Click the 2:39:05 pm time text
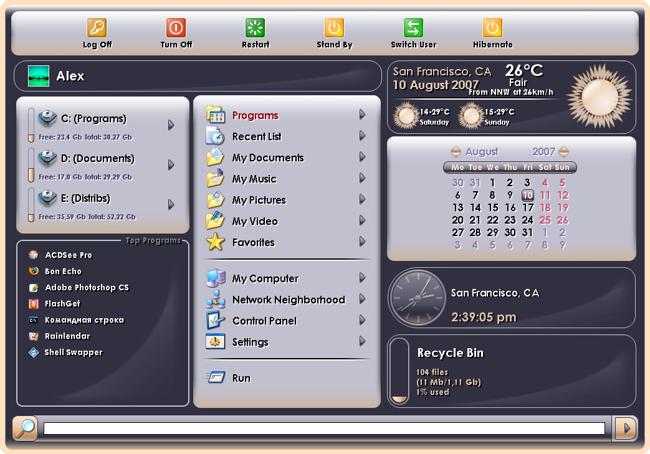 pyautogui.click(x=484, y=318)
